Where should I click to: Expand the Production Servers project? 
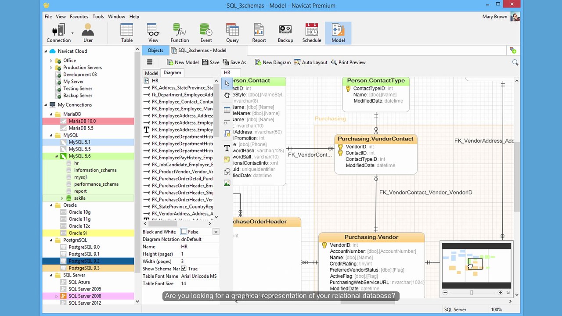[51, 68]
